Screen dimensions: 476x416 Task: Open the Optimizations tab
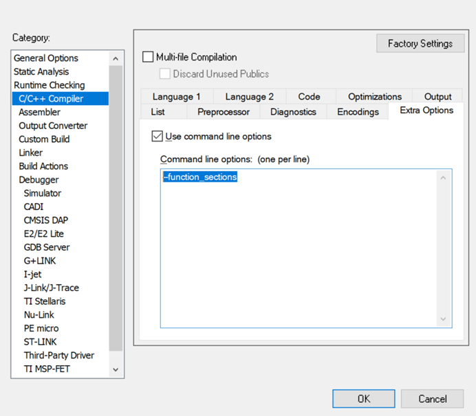point(374,97)
